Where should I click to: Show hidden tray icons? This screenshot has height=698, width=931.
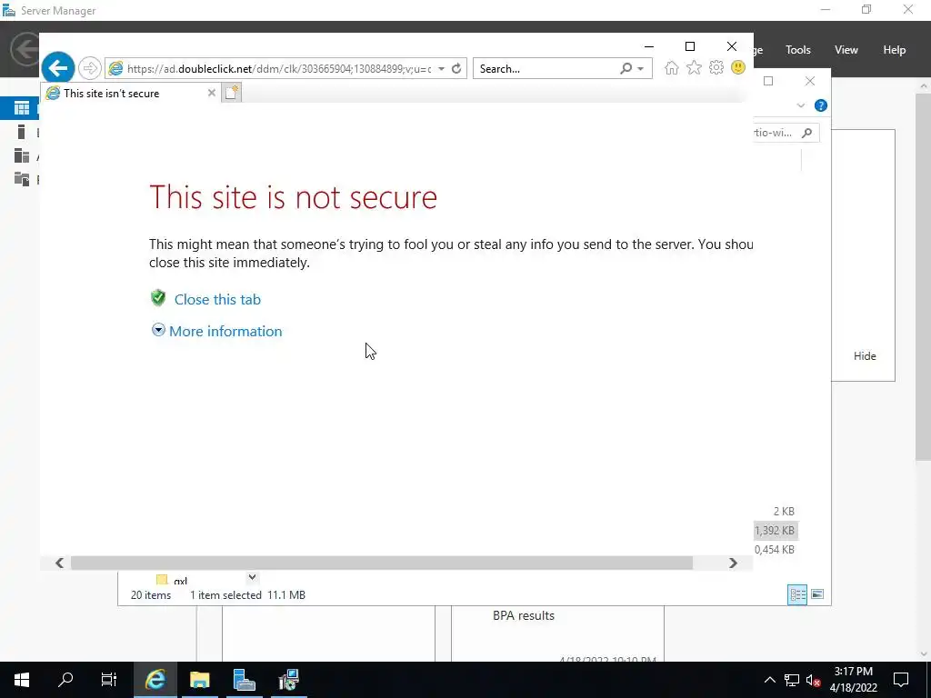[769, 680]
